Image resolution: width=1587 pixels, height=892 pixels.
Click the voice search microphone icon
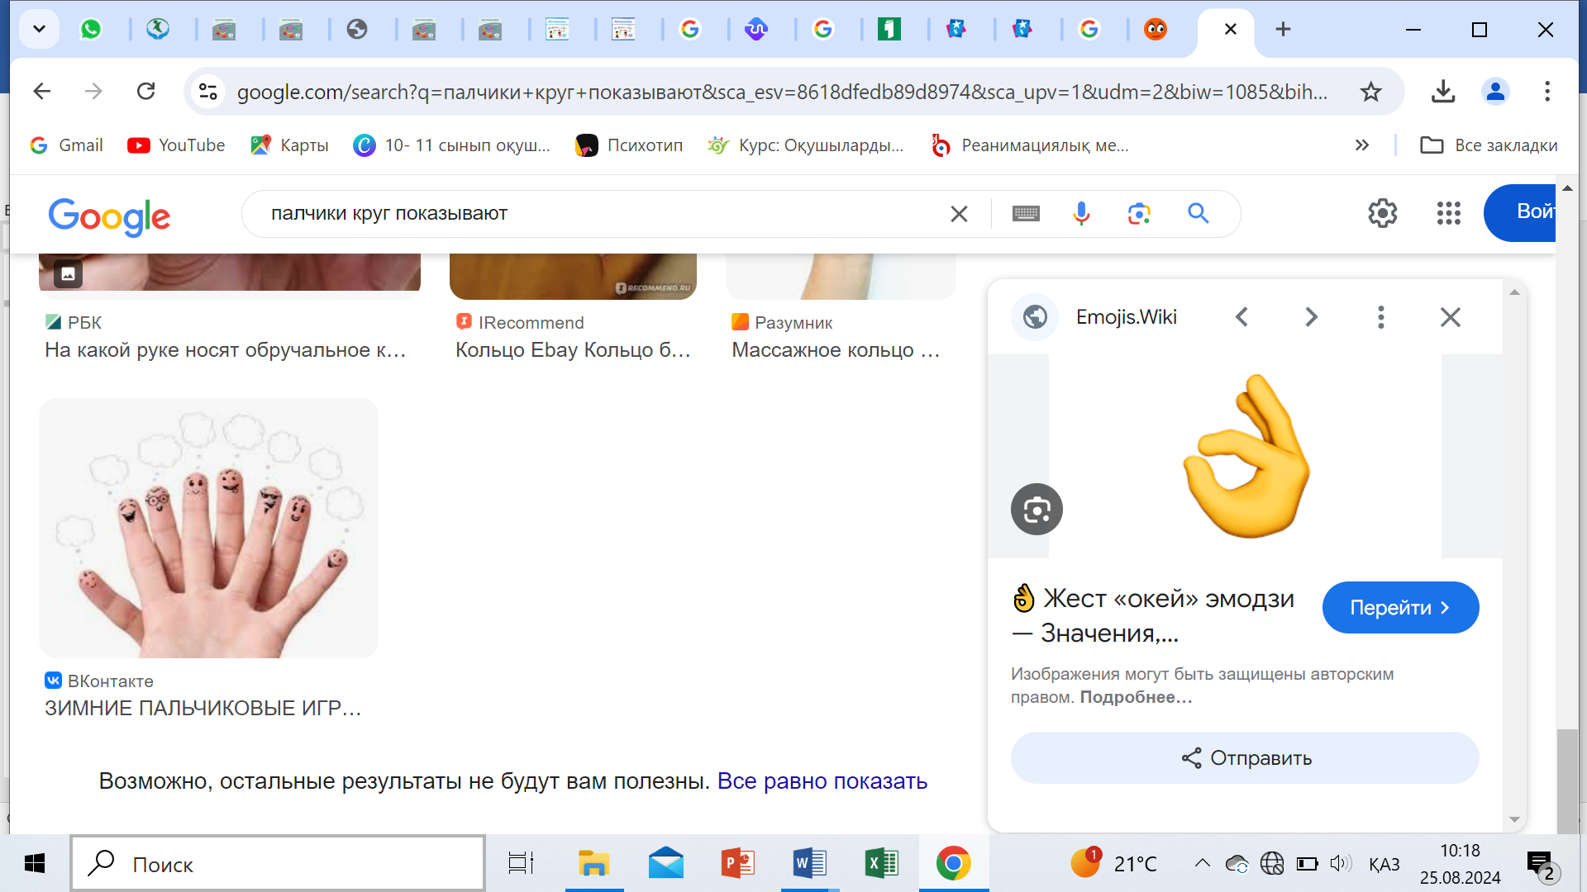[x=1081, y=214]
